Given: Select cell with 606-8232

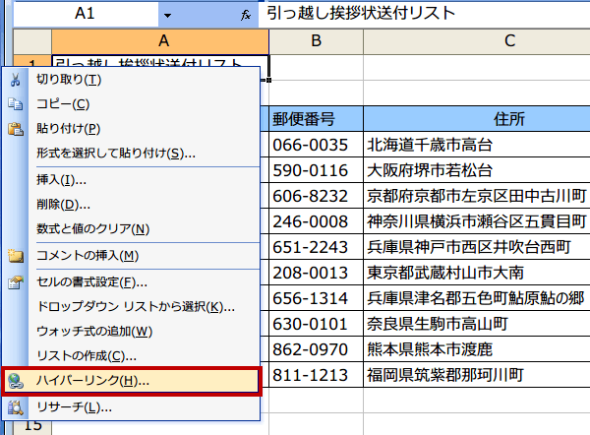Looking at the screenshot, I should pos(316,196).
